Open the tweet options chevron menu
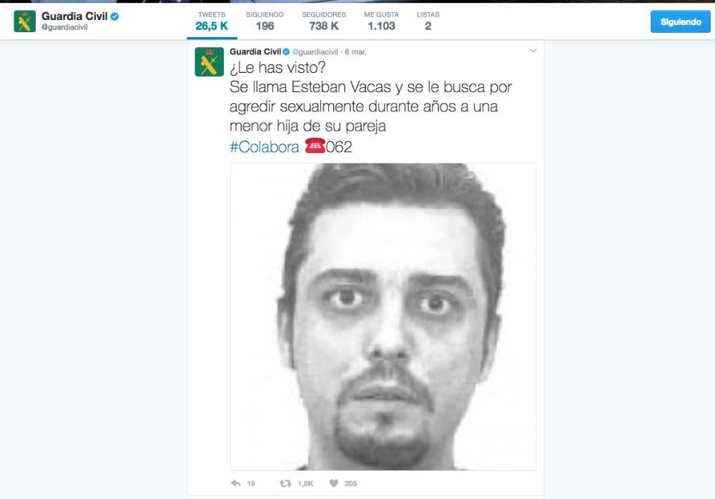Viewport: 715px width, 499px height. pyautogui.click(x=533, y=51)
